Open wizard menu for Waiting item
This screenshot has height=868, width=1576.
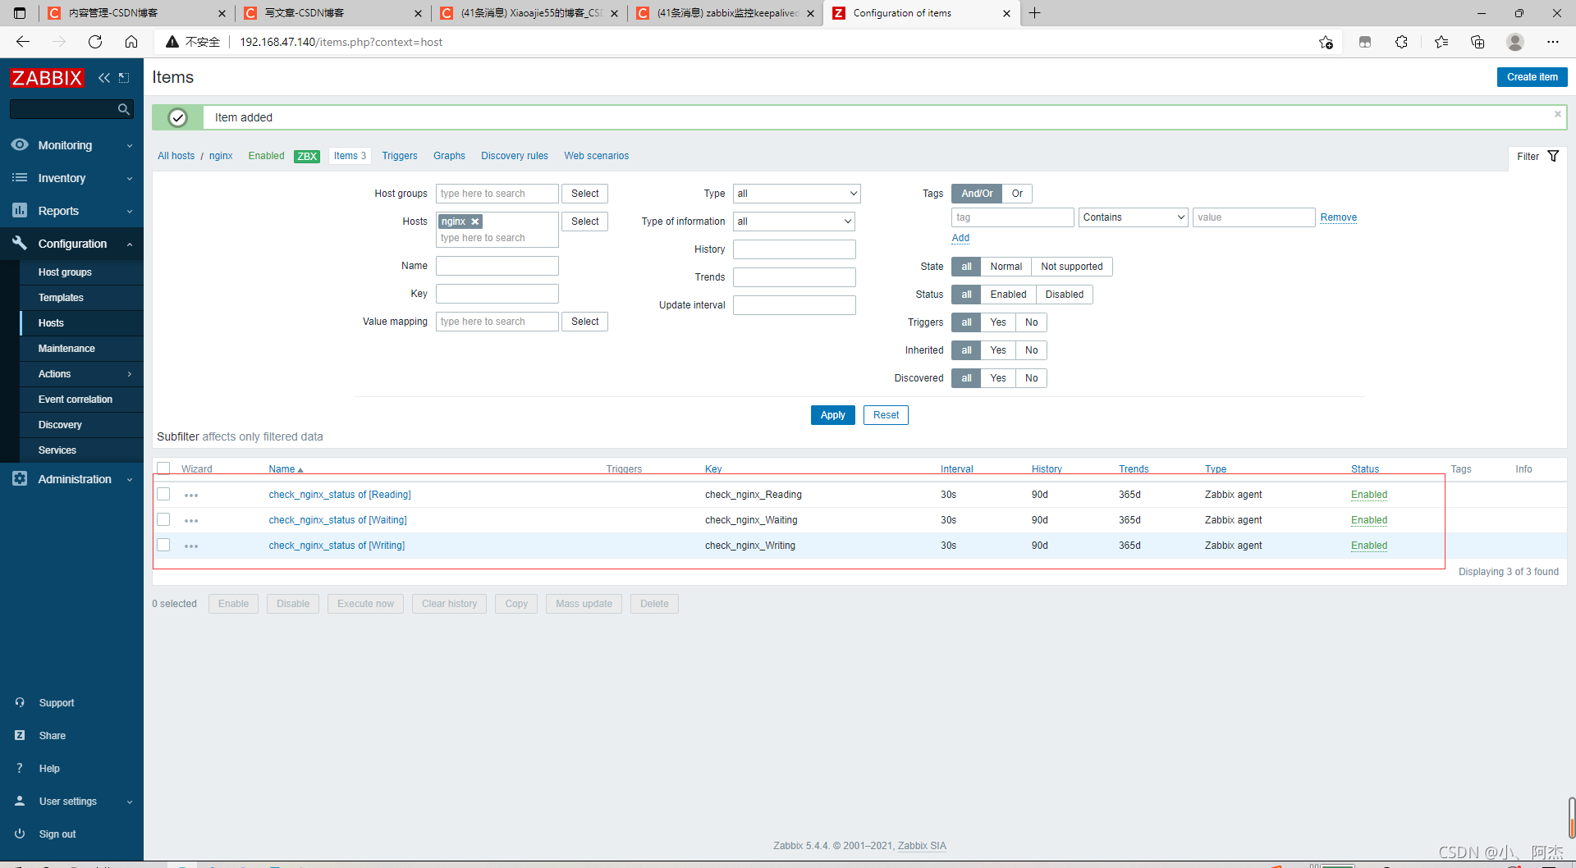pos(191,521)
